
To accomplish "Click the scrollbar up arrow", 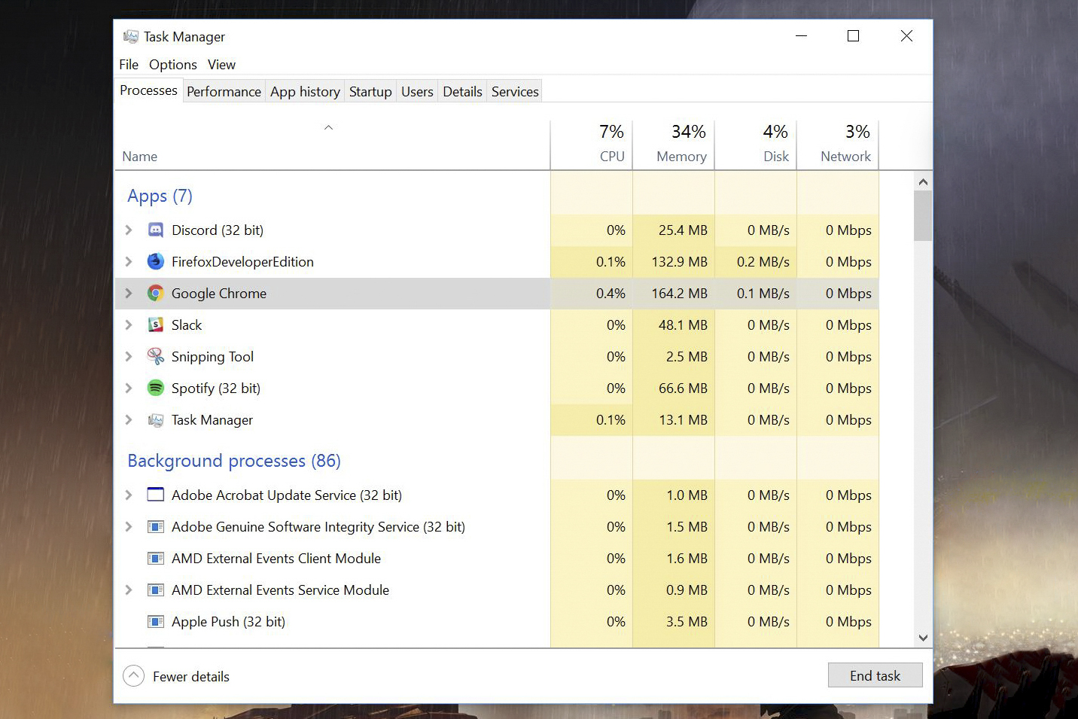I will tap(923, 181).
